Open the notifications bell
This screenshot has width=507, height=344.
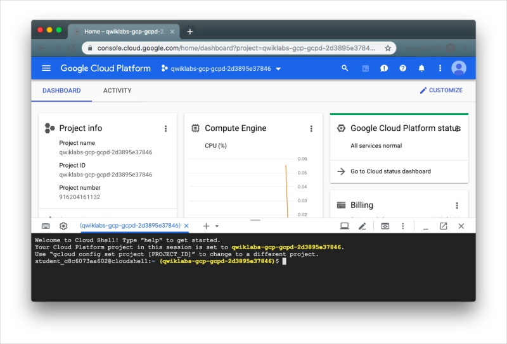click(421, 68)
